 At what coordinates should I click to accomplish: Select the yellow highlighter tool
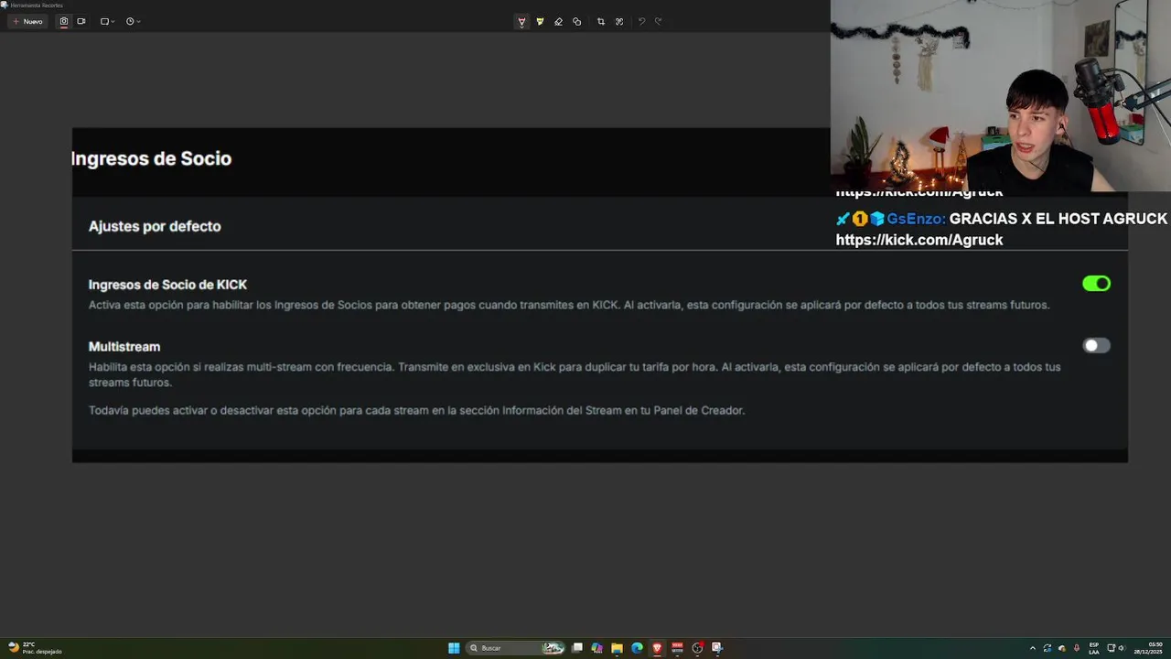click(x=540, y=21)
